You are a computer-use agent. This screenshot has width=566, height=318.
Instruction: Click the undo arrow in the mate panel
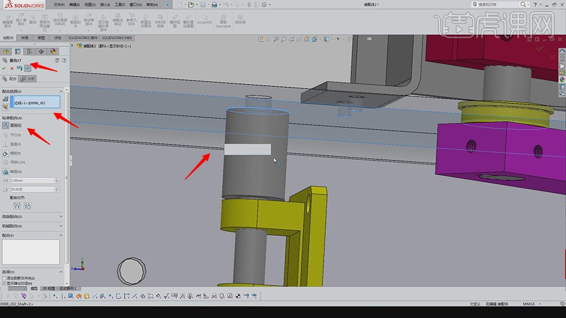19,68
